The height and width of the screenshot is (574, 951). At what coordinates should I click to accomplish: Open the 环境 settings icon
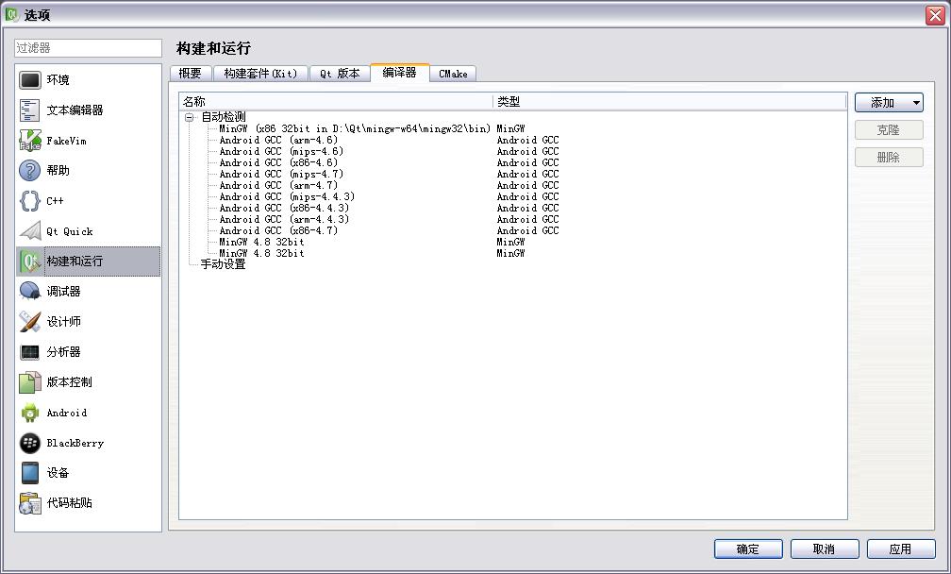coord(30,79)
